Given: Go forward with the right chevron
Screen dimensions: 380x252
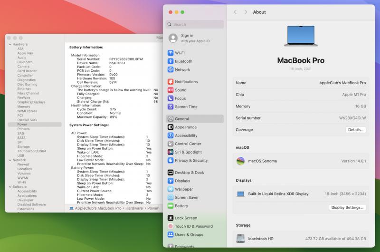Looking at the screenshot, I should pos(246,12).
